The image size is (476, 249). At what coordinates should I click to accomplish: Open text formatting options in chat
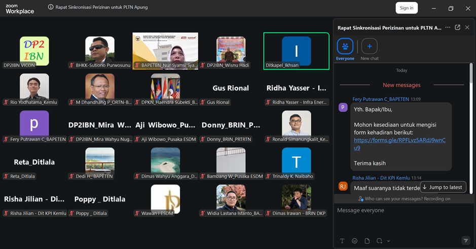[342, 241]
